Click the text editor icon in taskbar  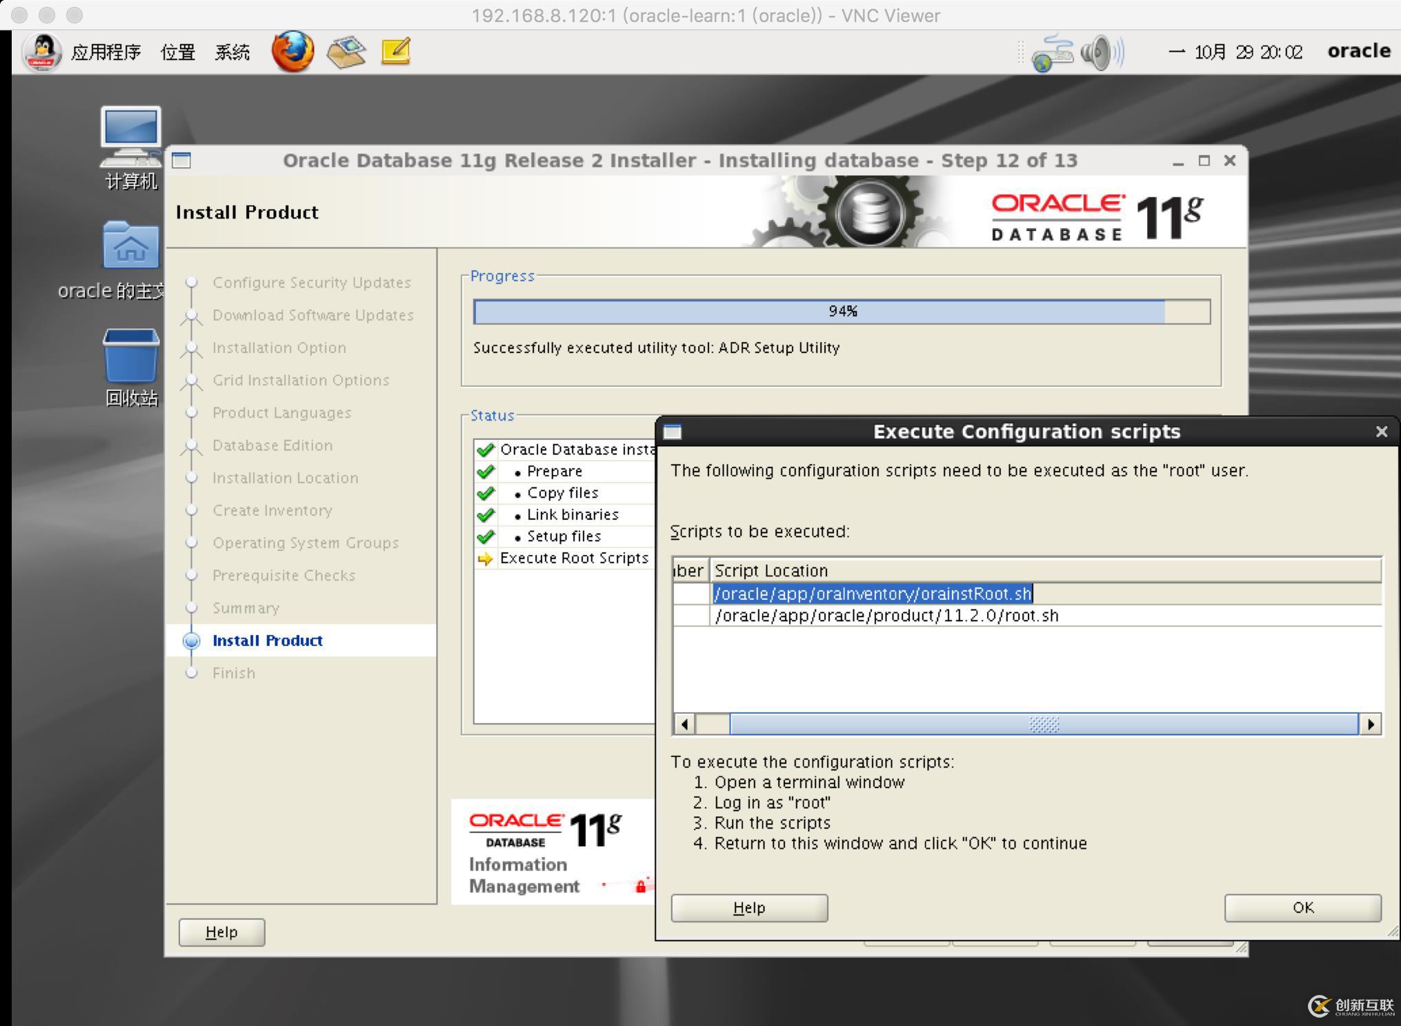coord(394,51)
